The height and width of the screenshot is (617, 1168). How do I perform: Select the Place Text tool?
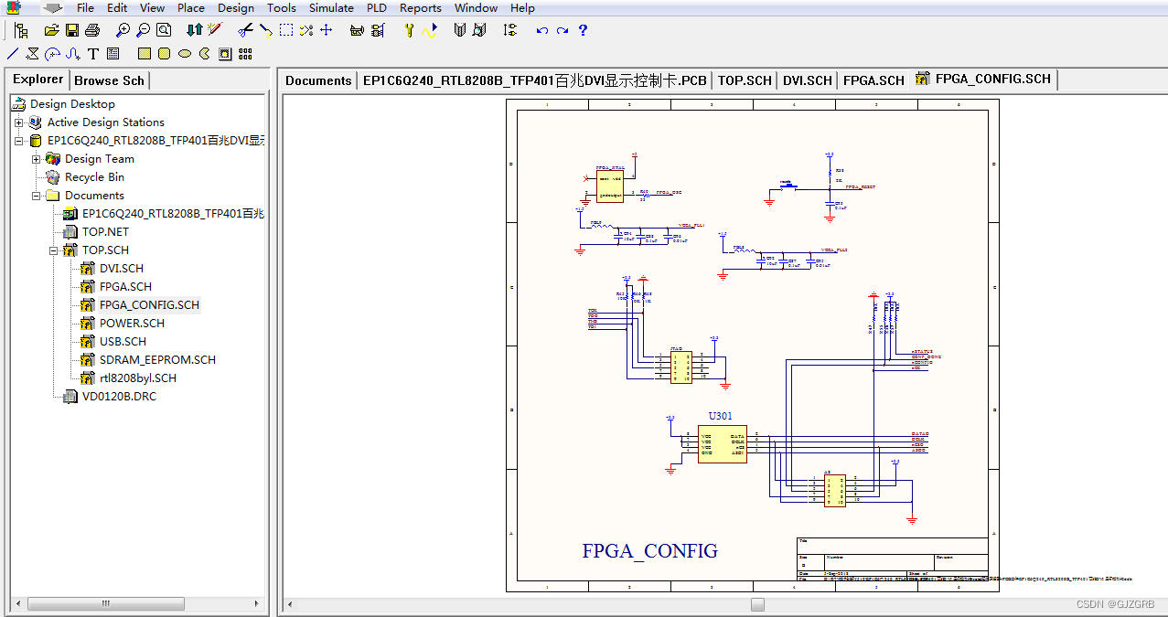click(x=92, y=53)
